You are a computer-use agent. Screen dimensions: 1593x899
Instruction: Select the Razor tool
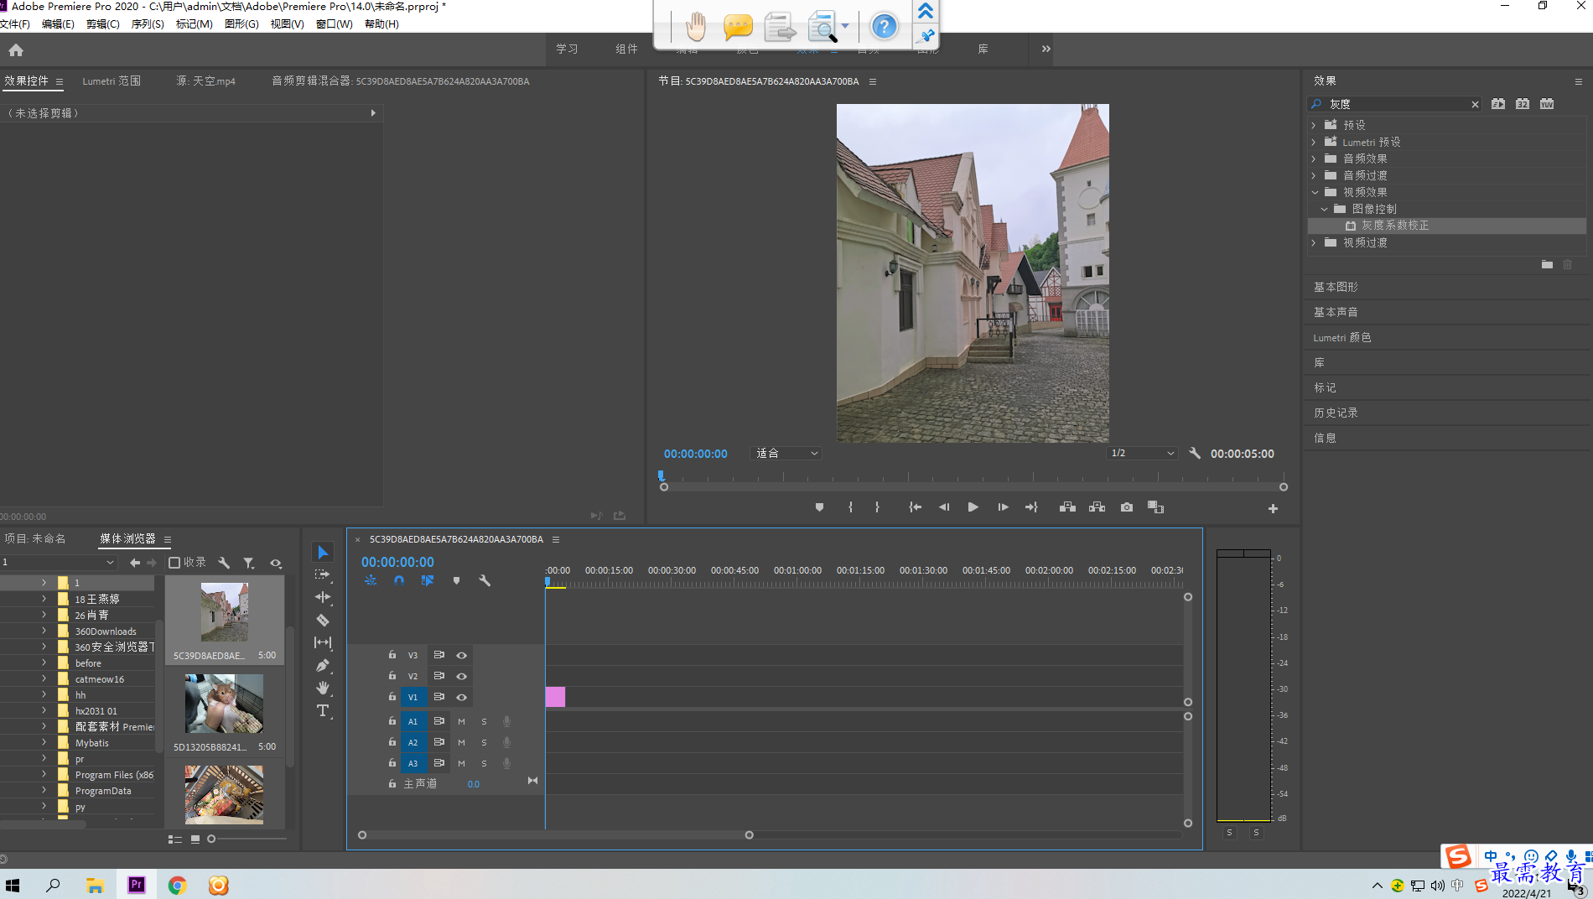point(323,620)
